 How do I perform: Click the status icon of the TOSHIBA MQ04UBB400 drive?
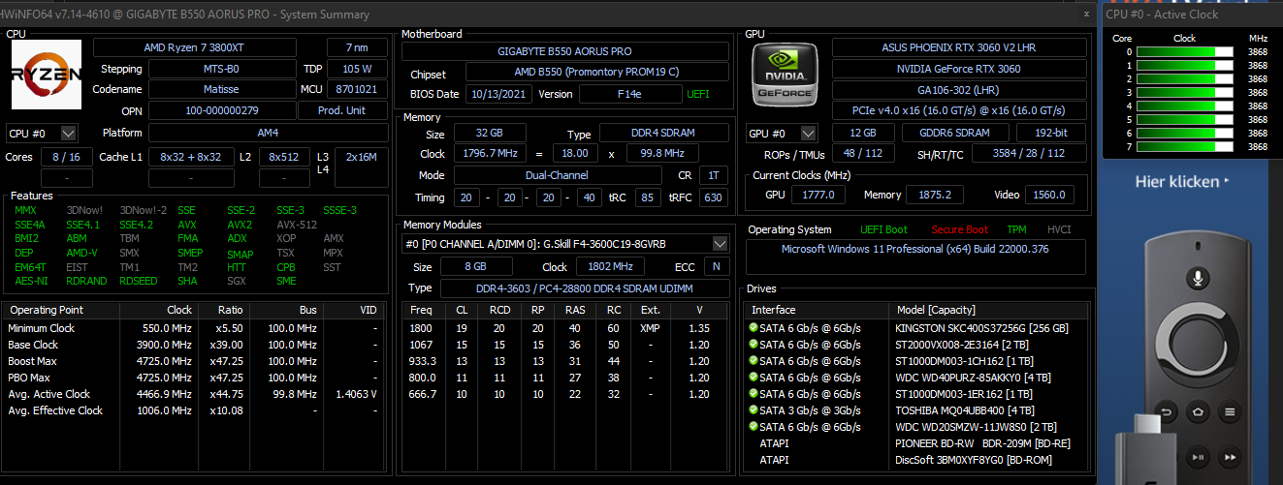(754, 410)
